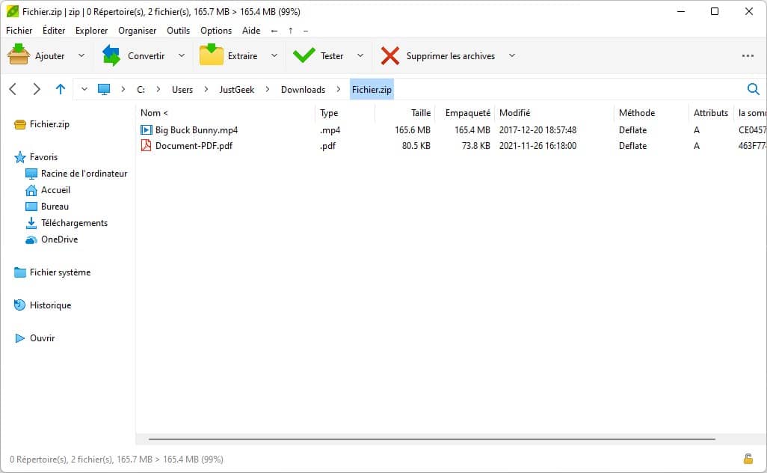Open the Options menu
767x473 pixels.
click(x=216, y=31)
